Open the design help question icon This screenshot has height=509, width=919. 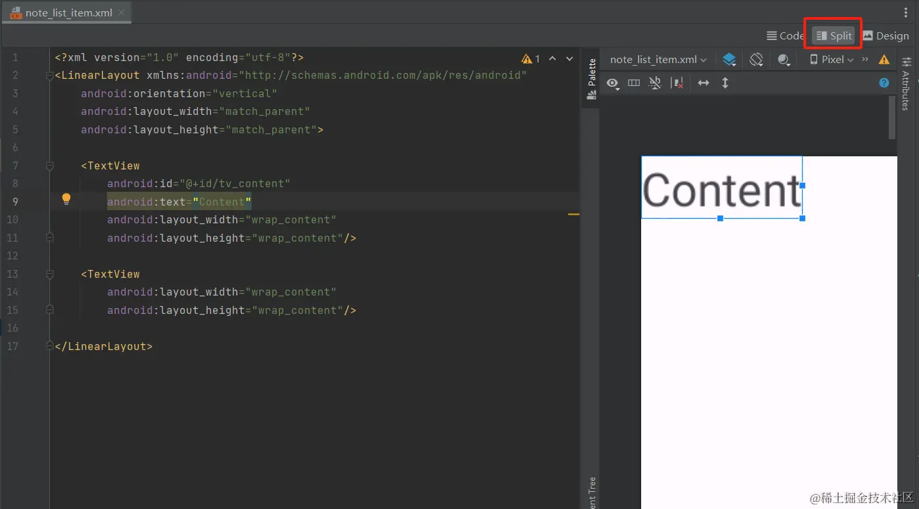(884, 83)
